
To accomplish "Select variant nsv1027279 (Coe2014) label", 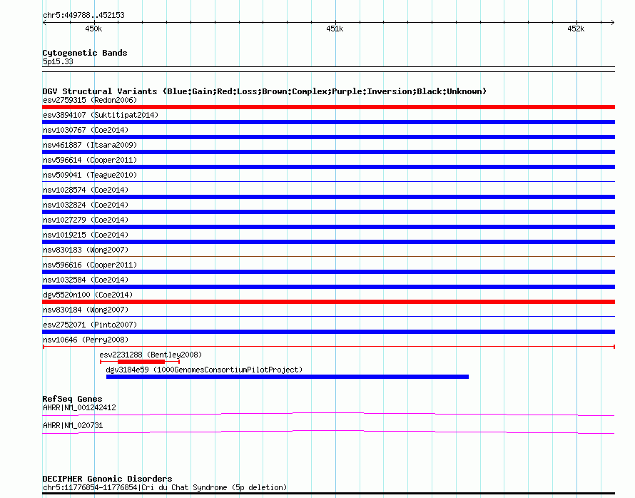I will 86,220.
